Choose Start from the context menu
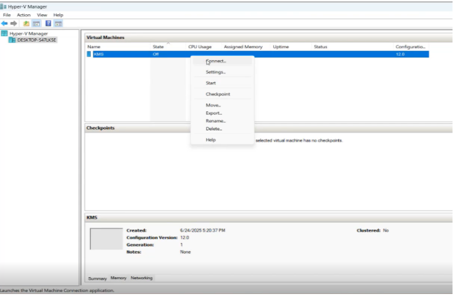The width and height of the screenshot is (454, 299). click(222, 83)
